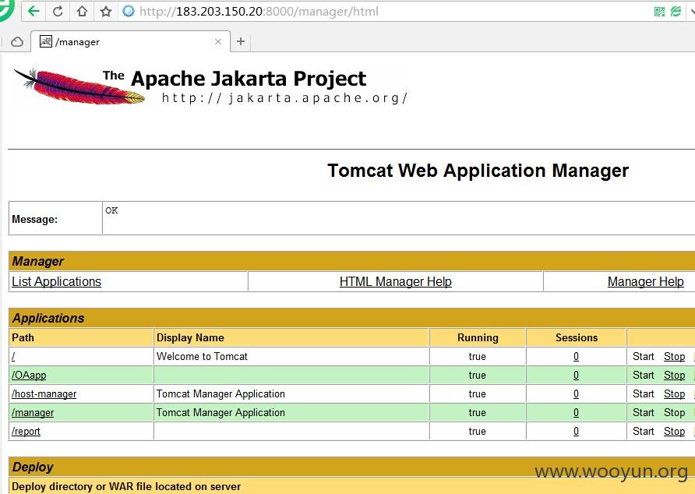
Task: Open the root / application path
Action: pos(13,356)
